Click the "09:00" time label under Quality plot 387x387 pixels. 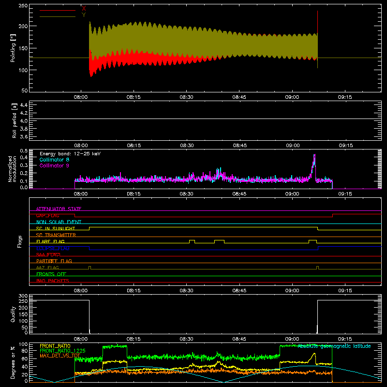click(292, 339)
